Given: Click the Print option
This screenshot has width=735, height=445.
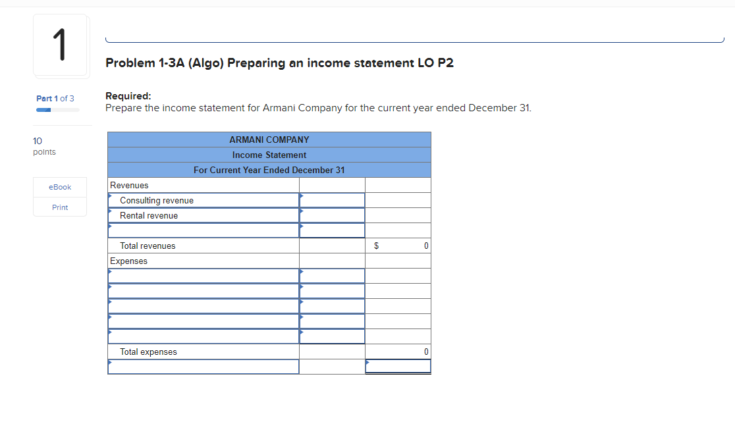Looking at the screenshot, I should click(x=59, y=207).
